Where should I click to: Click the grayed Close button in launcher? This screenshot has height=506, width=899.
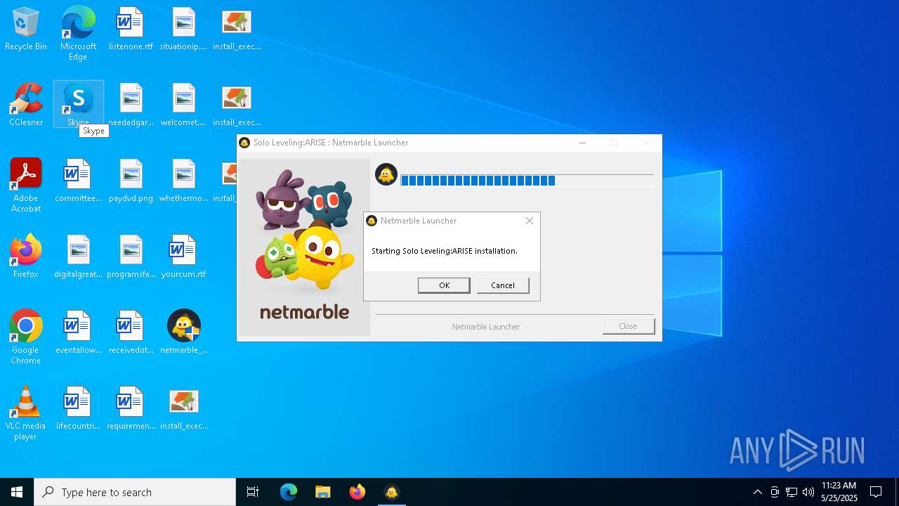tap(629, 326)
